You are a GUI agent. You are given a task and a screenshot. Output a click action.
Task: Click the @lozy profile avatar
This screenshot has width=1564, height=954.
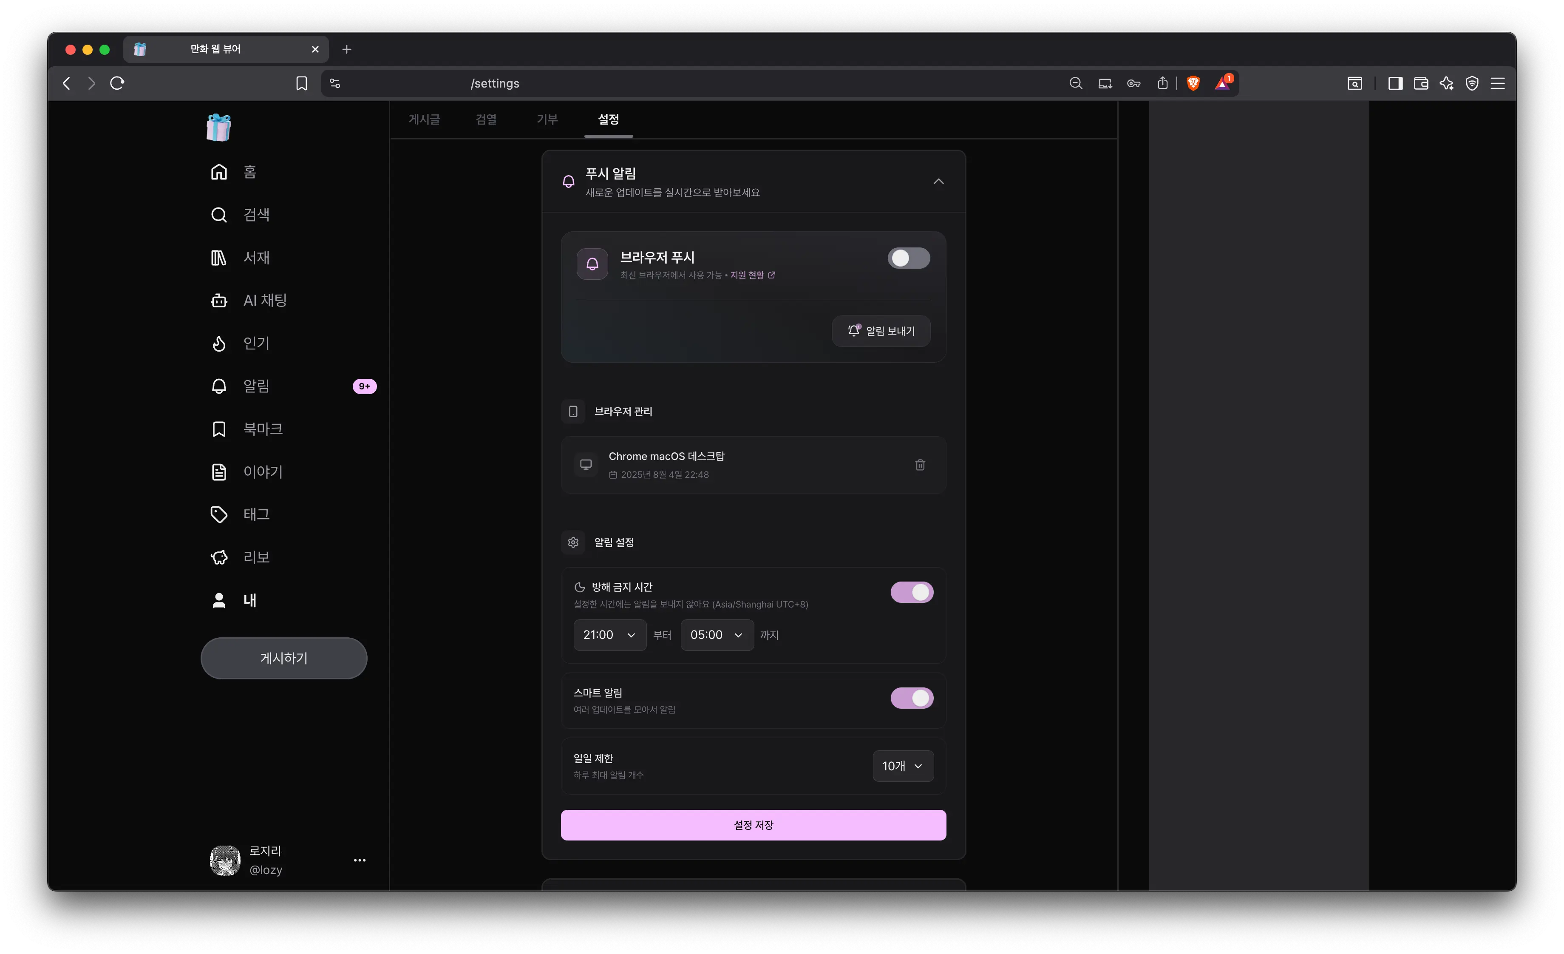click(x=225, y=860)
